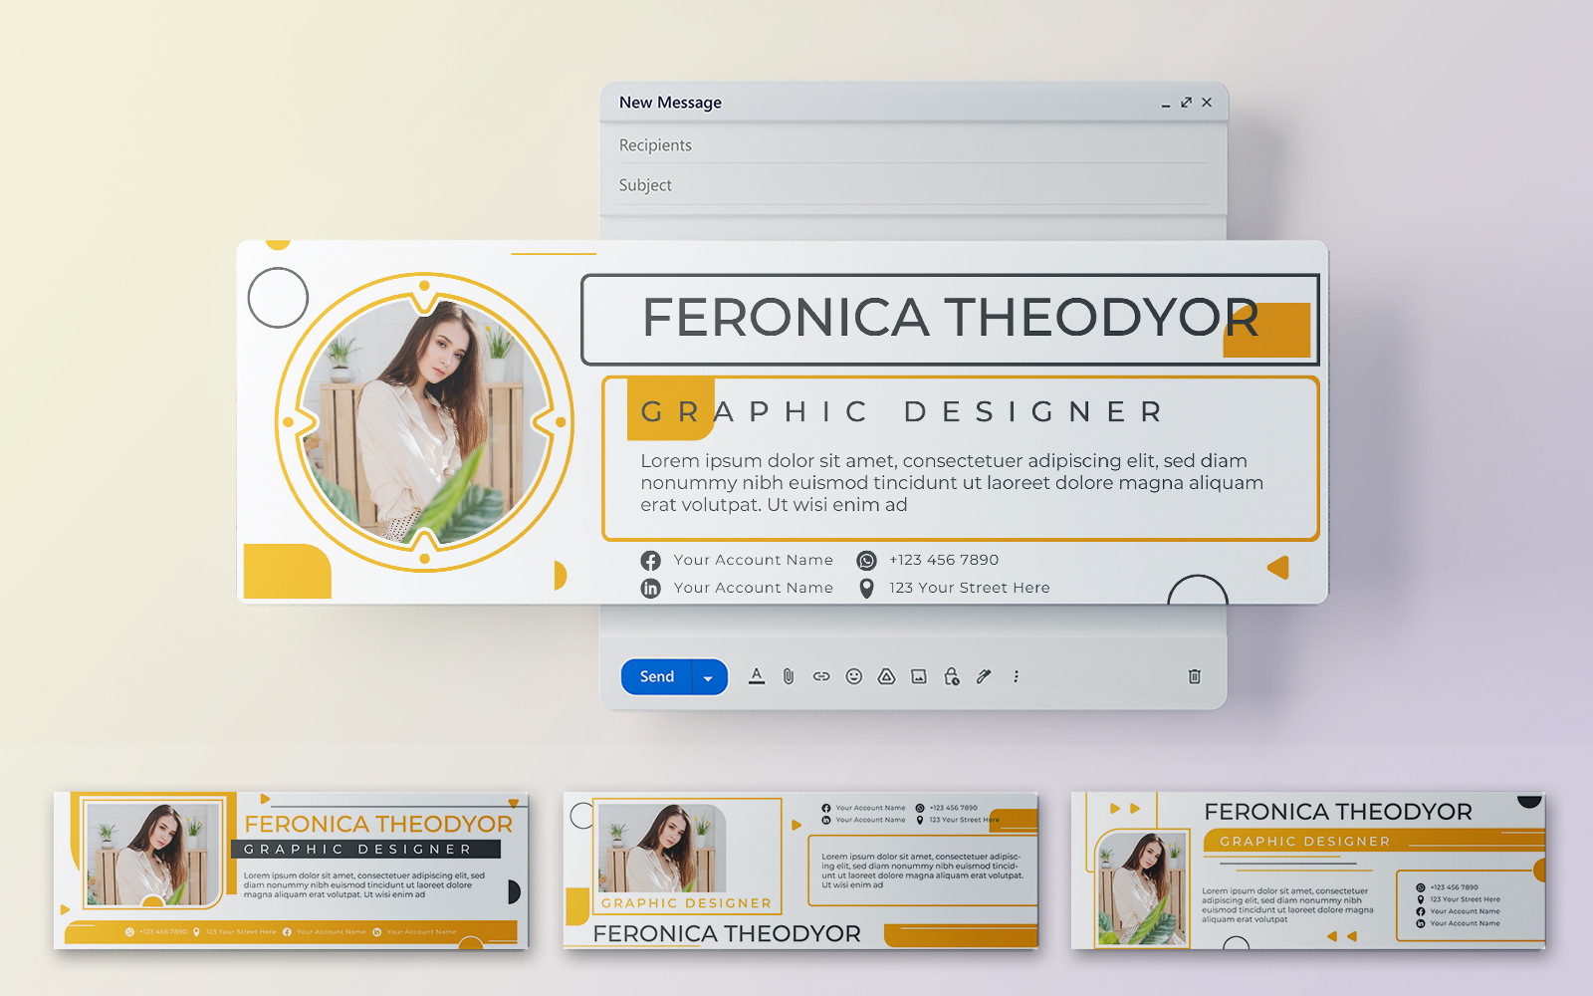Select the left signature template thumbnail
The height and width of the screenshot is (996, 1593).
coord(291,870)
